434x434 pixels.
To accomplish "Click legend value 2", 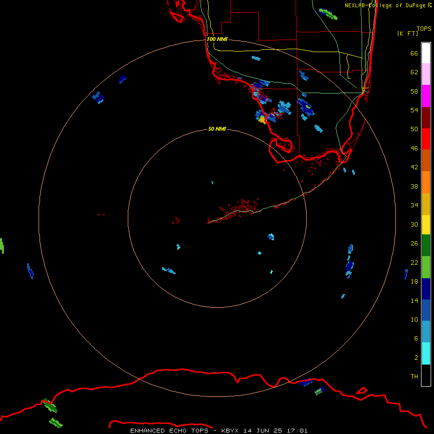I will tap(416, 357).
